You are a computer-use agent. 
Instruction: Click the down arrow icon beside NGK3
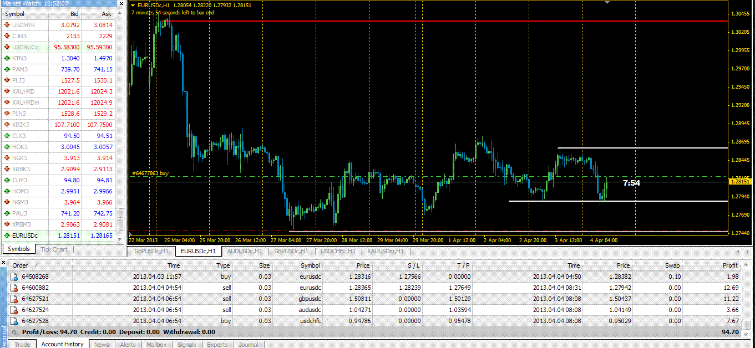(x=7, y=158)
